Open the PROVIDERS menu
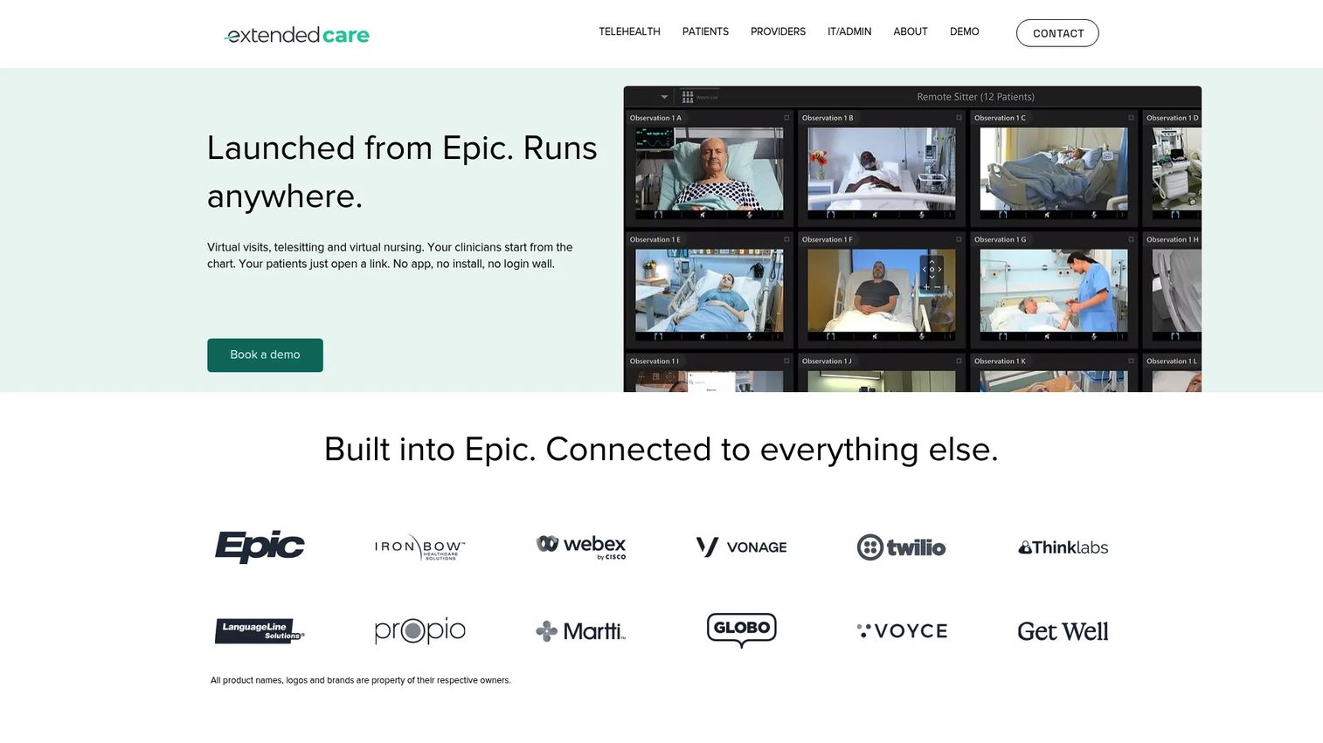 click(x=778, y=31)
